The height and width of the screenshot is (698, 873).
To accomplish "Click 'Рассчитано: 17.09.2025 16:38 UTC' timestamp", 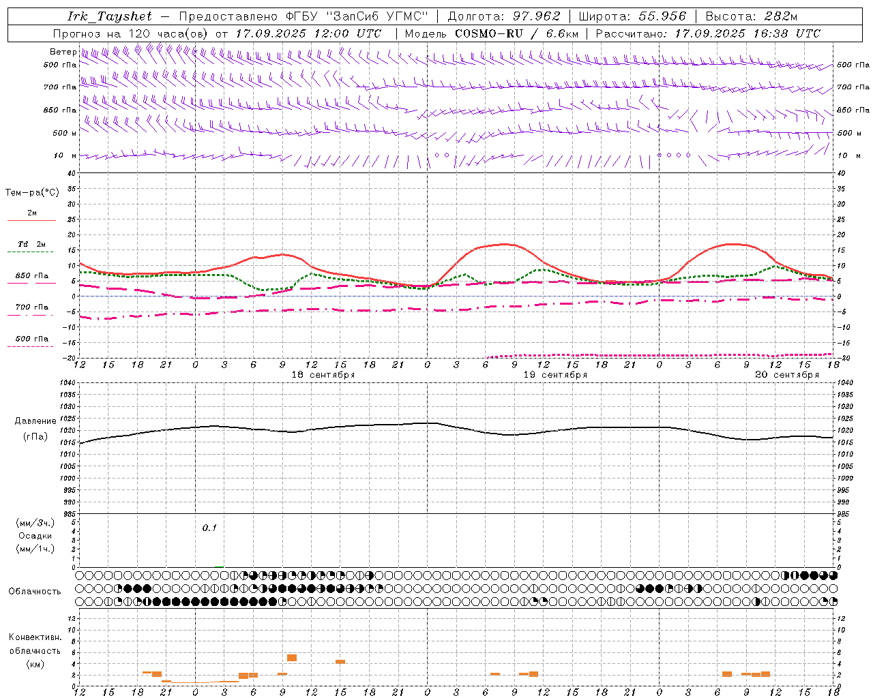I will pos(708,33).
